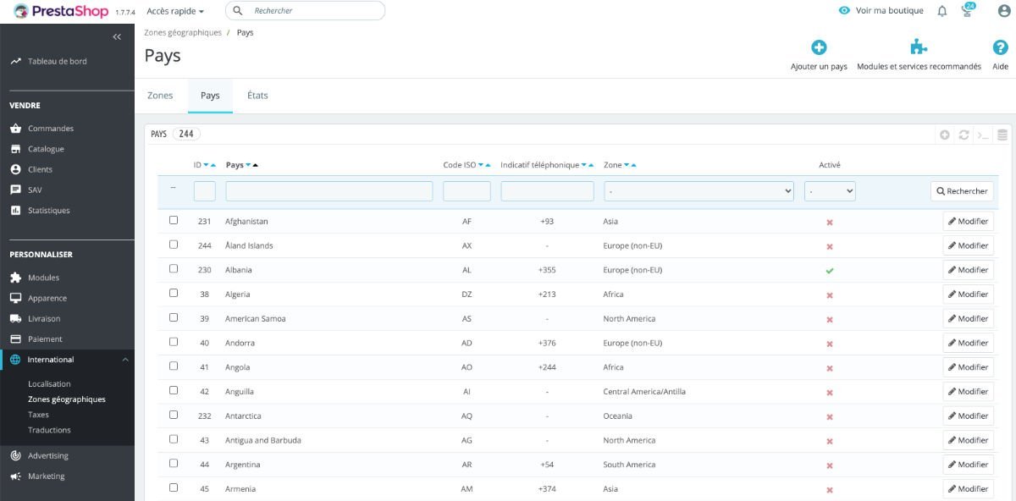Image resolution: width=1016 pixels, height=501 pixels.
Task: Refresh the Pays list
Action: pyautogui.click(x=964, y=135)
